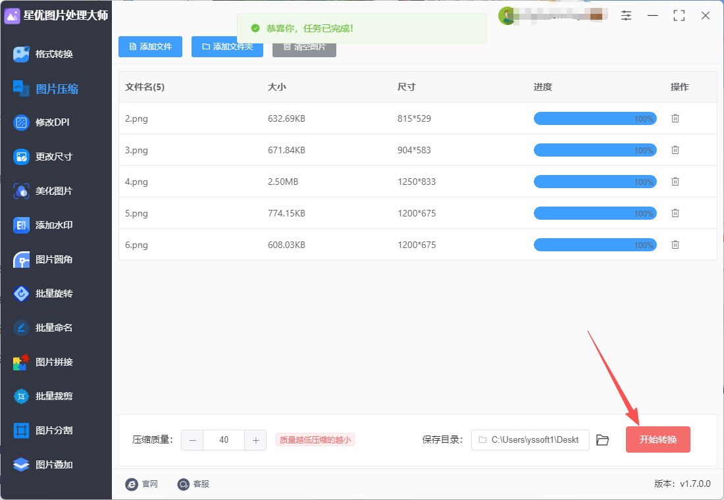Increase compression quality with plus button
Viewport: 724px width, 500px height.
point(255,440)
